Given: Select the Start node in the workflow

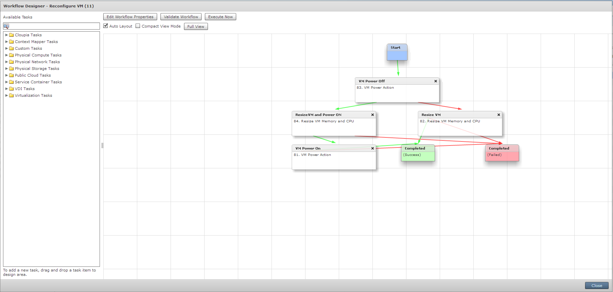Looking at the screenshot, I should pos(397,52).
